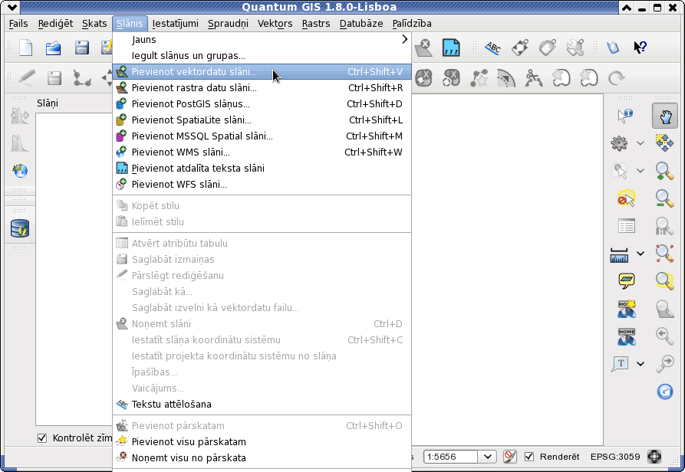Choose Pievienot PostGIS slāņus entry
Screen dimensions: 685x472
pos(262,103)
